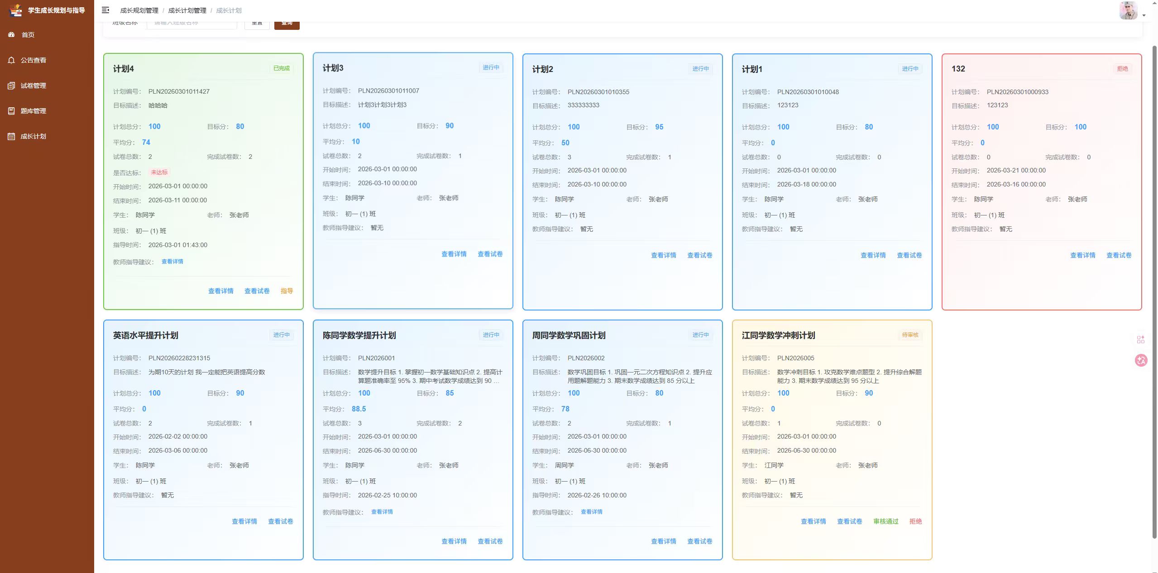The height and width of the screenshot is (573, 1158).
Task: Expand the user avatar dropdown arrow
Action: (1144, 15)
